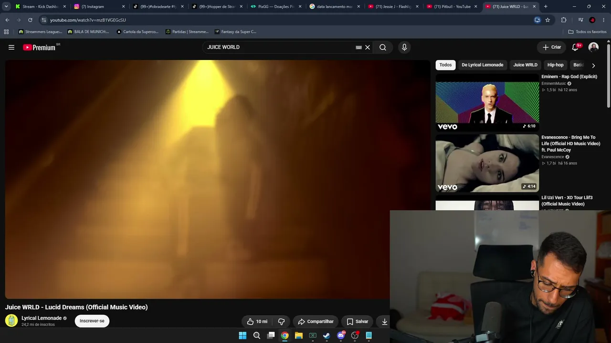This screenshot has width=611, height=343.
Task: Open Windows taskbar search
Action: coord(257,335)
